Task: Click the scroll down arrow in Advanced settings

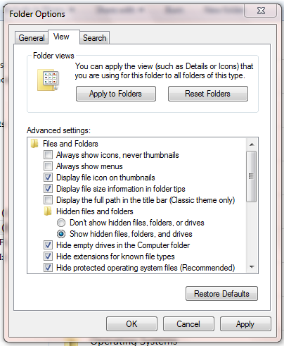Action: click(252, 267)
